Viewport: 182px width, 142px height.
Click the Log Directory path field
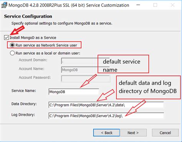(106, 116)
